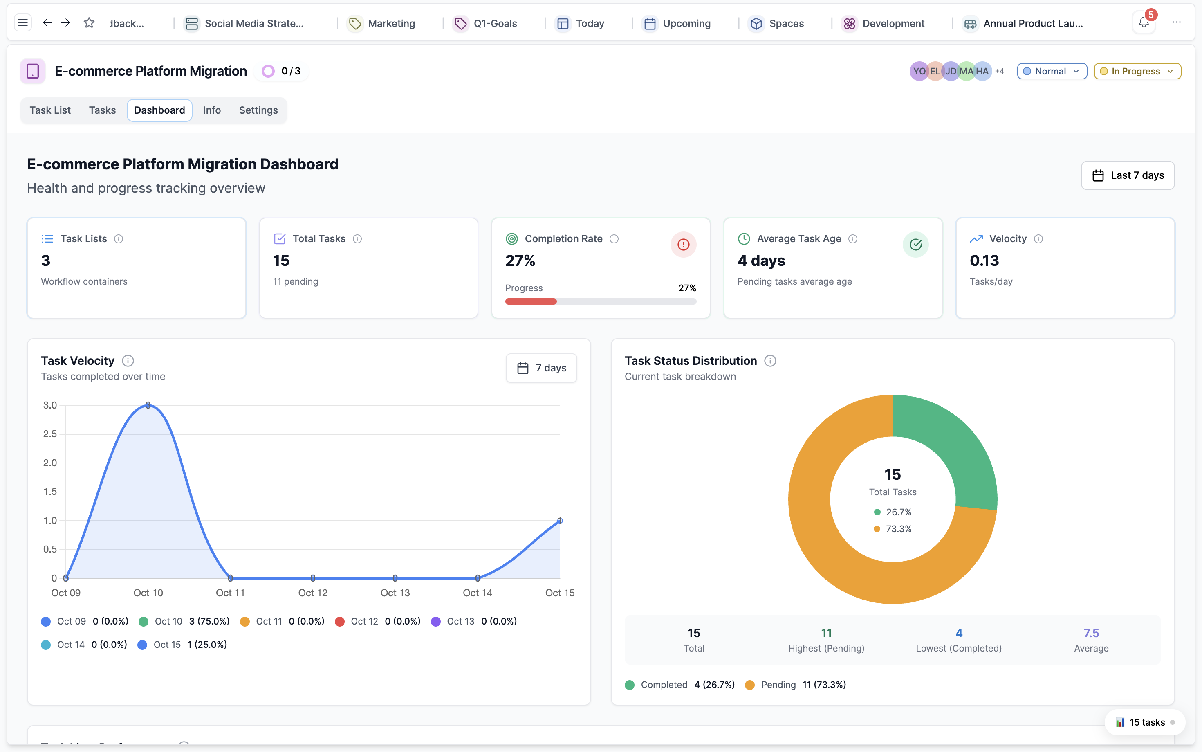Star this page as favorite
Screen dimensions: 1202x755
click(x=89, y=23)
